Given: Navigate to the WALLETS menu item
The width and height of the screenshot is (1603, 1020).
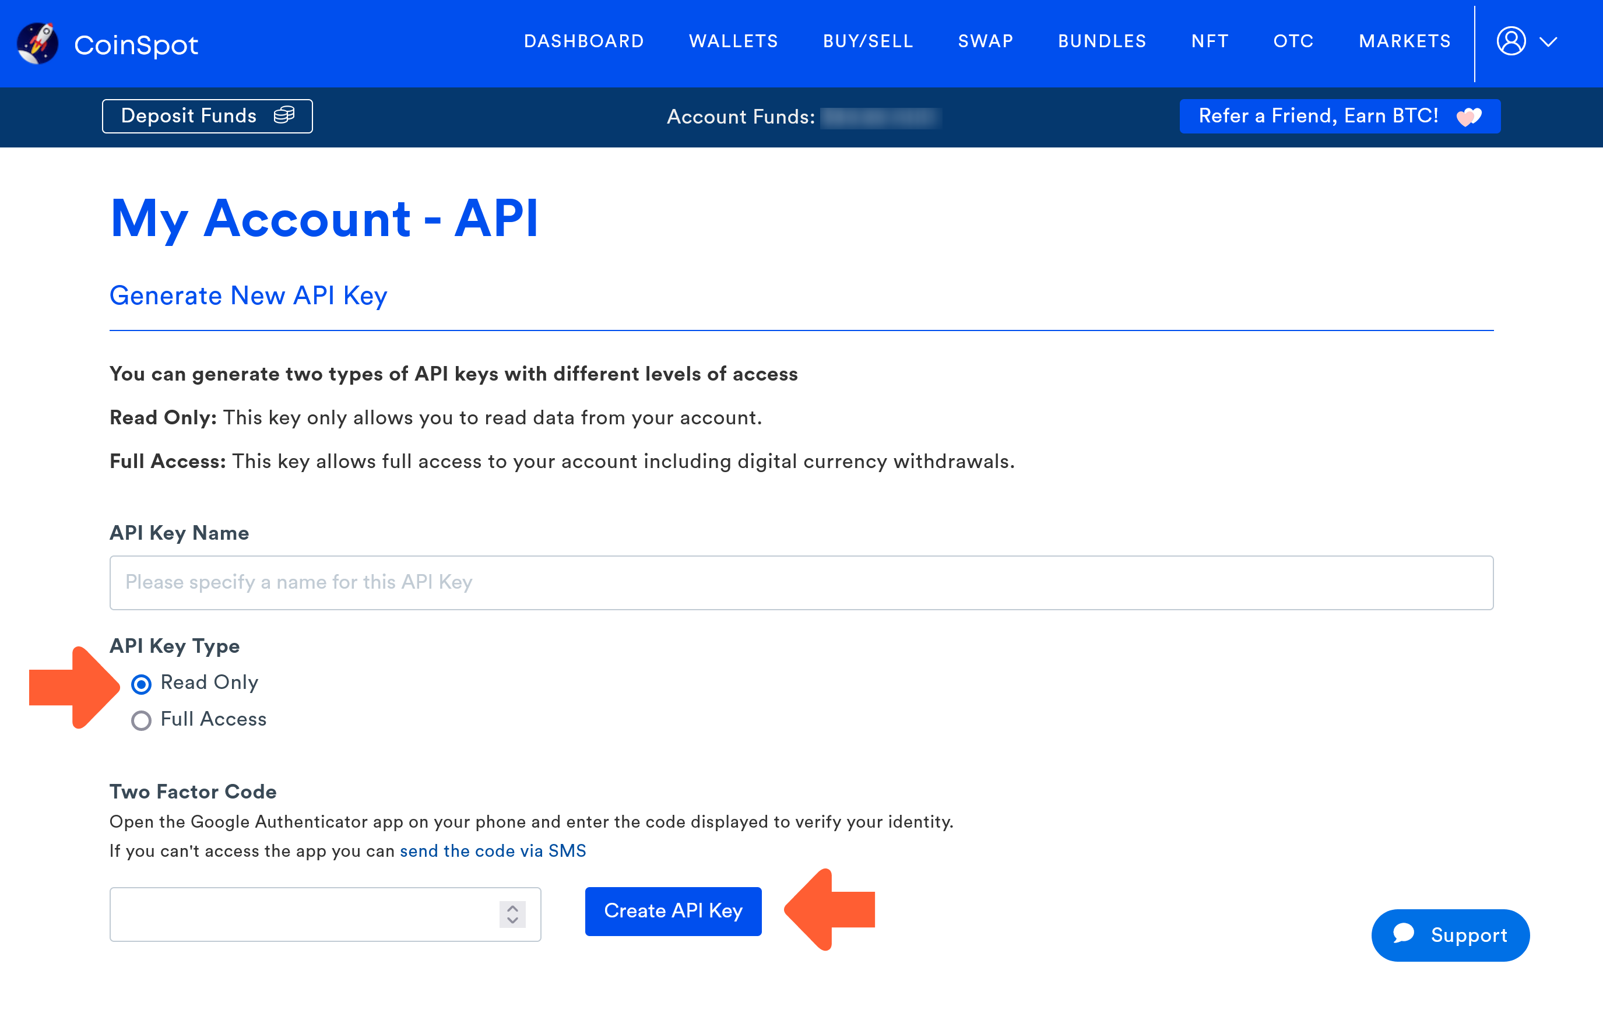Looking at the screenshot, I should (733, 41).
